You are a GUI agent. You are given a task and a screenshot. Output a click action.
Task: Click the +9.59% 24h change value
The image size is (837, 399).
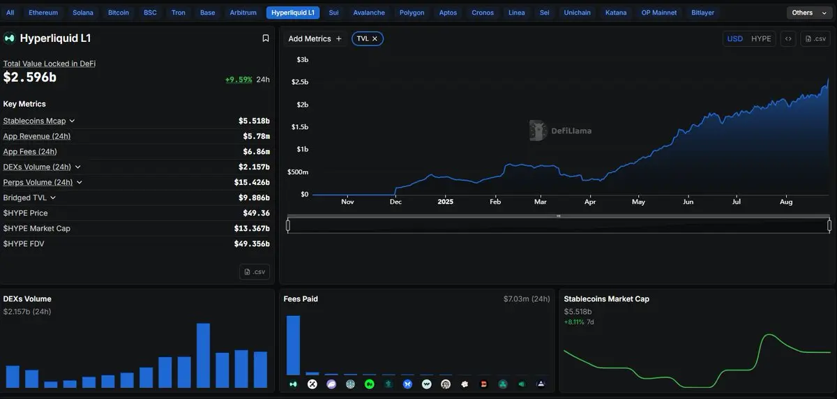239,80
